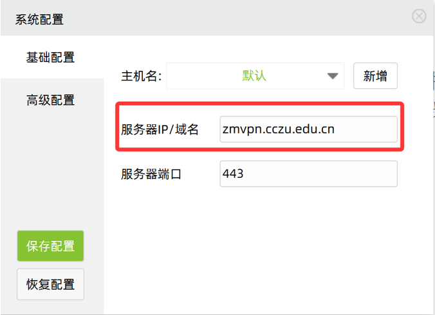The image size is (435, 315).
Task: Close the 系统配置 dialog with the X icon
Action: (x=419, y=17)
